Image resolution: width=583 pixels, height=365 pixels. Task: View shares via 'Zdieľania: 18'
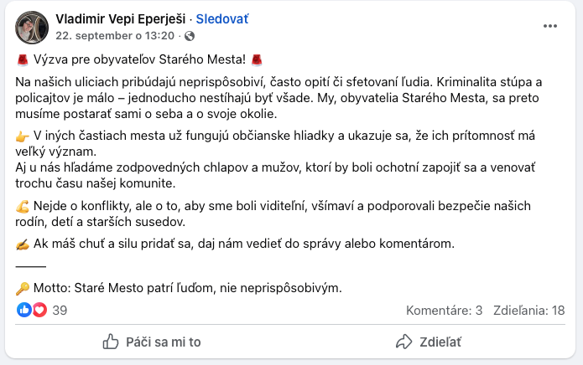pyautogui.click(x=531, y=311)
